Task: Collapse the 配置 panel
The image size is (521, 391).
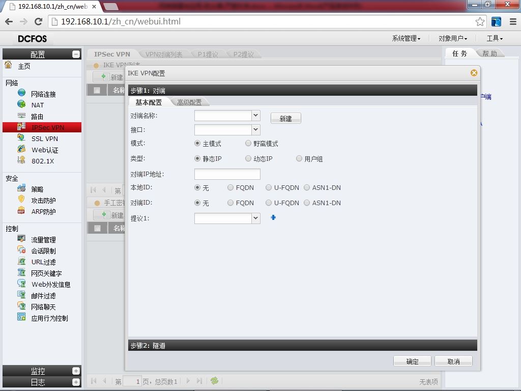Action: click(76, 54)
